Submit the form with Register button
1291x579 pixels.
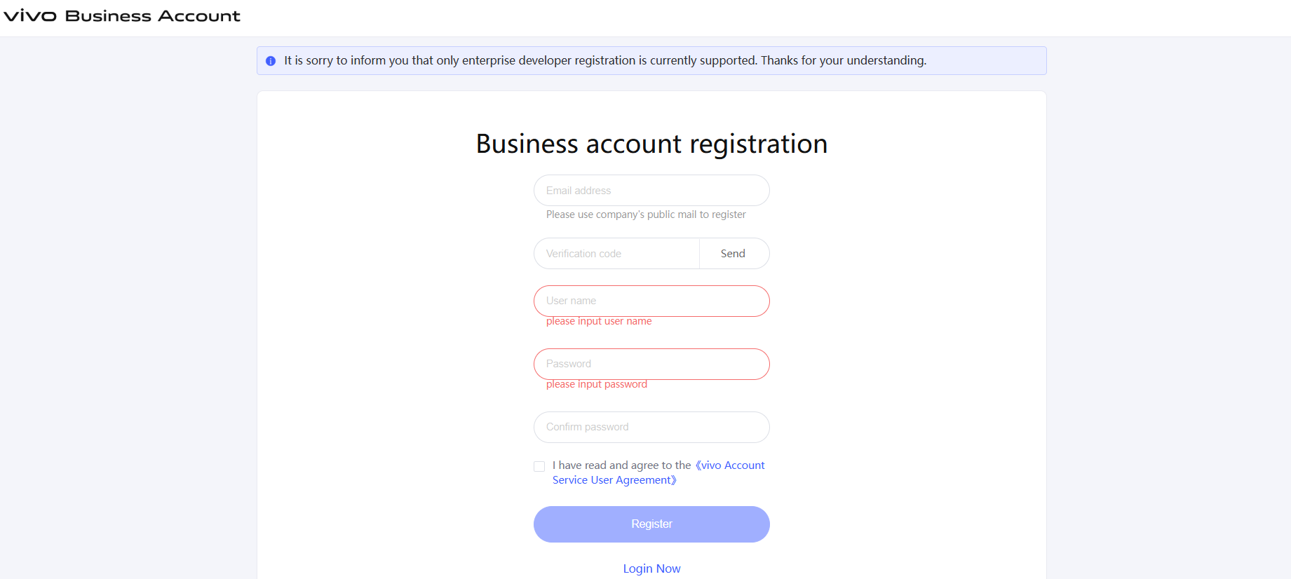[x=651, y=524]
